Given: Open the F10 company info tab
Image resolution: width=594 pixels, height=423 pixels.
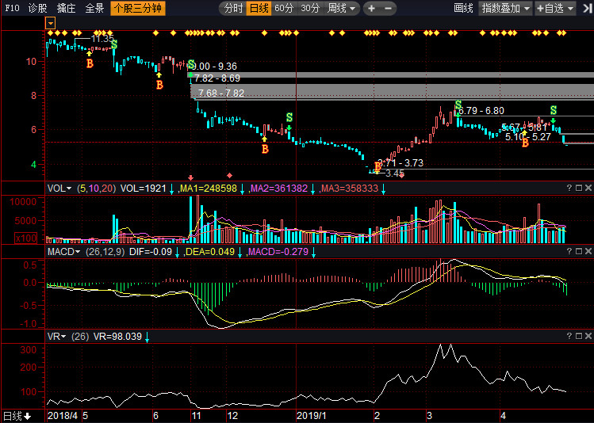Looking at the screenshot, I should 11,8.
